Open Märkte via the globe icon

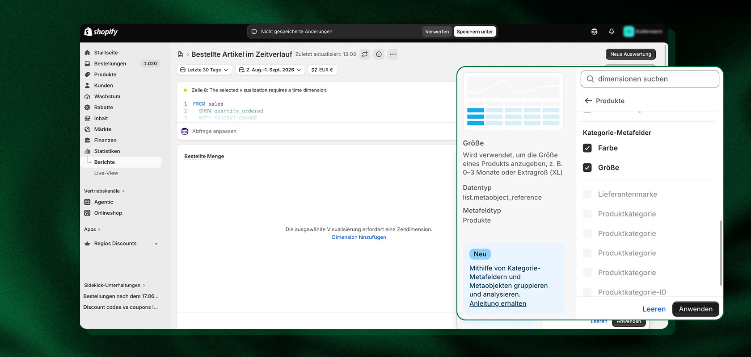(x=88, y=129)
